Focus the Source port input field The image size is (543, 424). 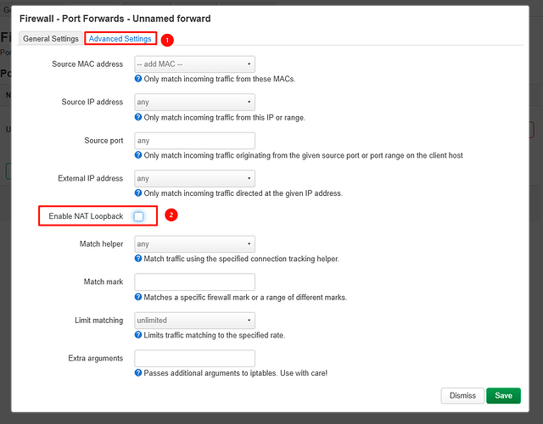pyautogui.click(x=194, y=140)
